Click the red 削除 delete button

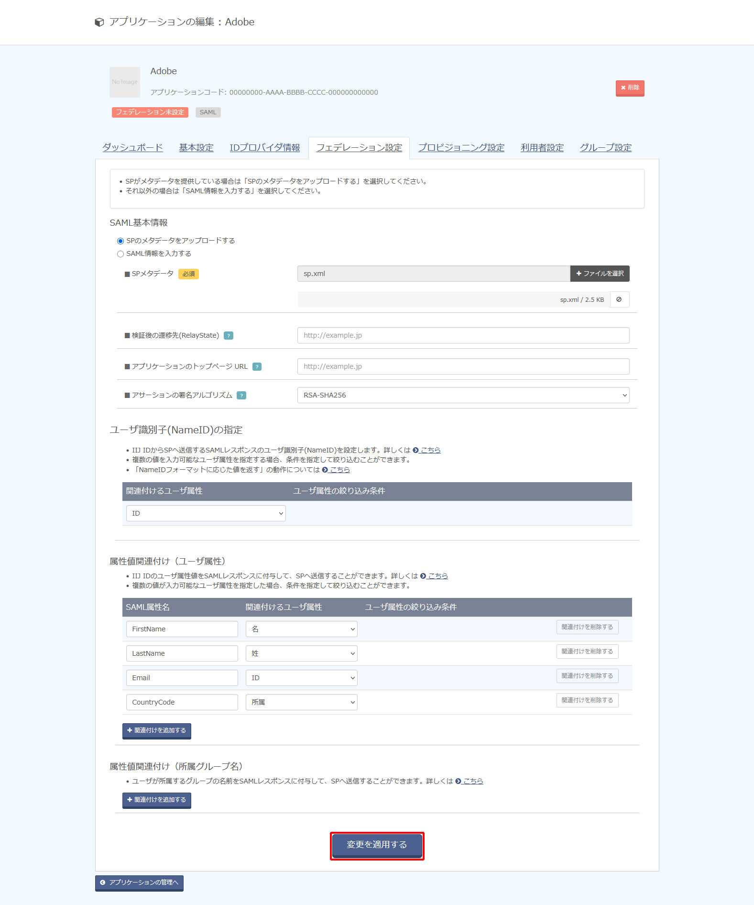click(630, 88)
